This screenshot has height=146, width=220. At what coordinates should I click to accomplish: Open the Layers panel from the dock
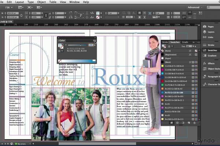point(210,32)
